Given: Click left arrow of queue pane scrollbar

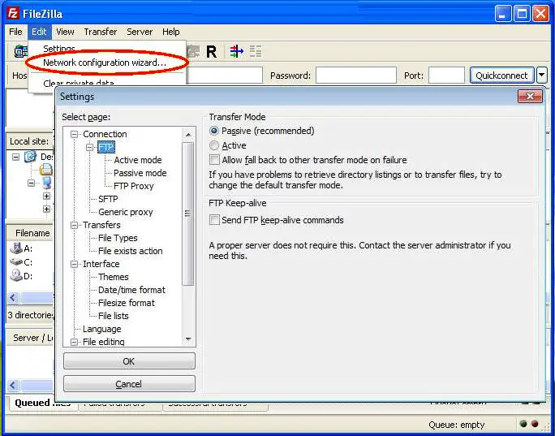Looking at the screenshot, I should tap(13, 385).
